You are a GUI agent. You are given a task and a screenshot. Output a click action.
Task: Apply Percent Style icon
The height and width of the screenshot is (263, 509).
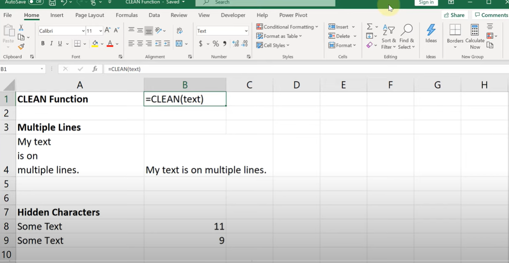click(216, 43)
